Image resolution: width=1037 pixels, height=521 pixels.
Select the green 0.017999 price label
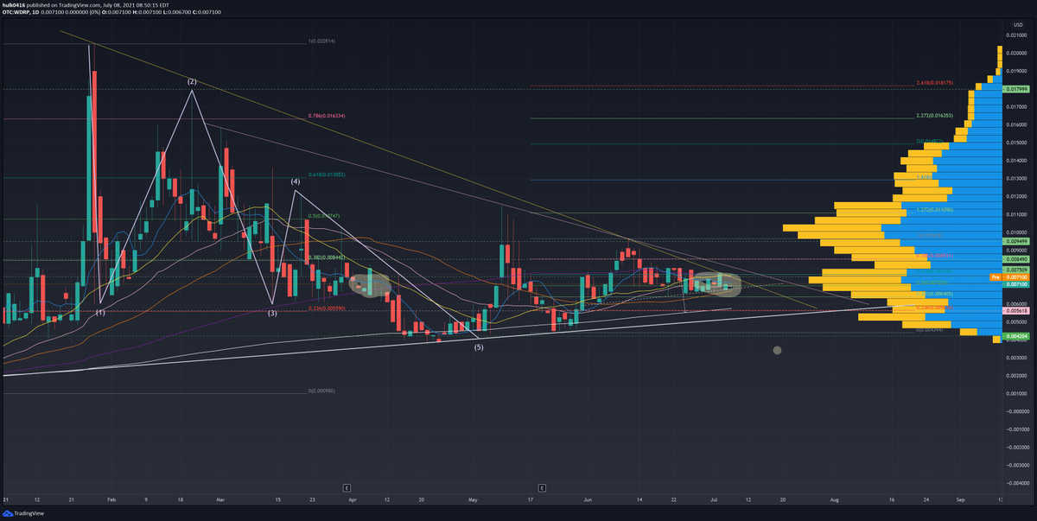click(1015, 89)
